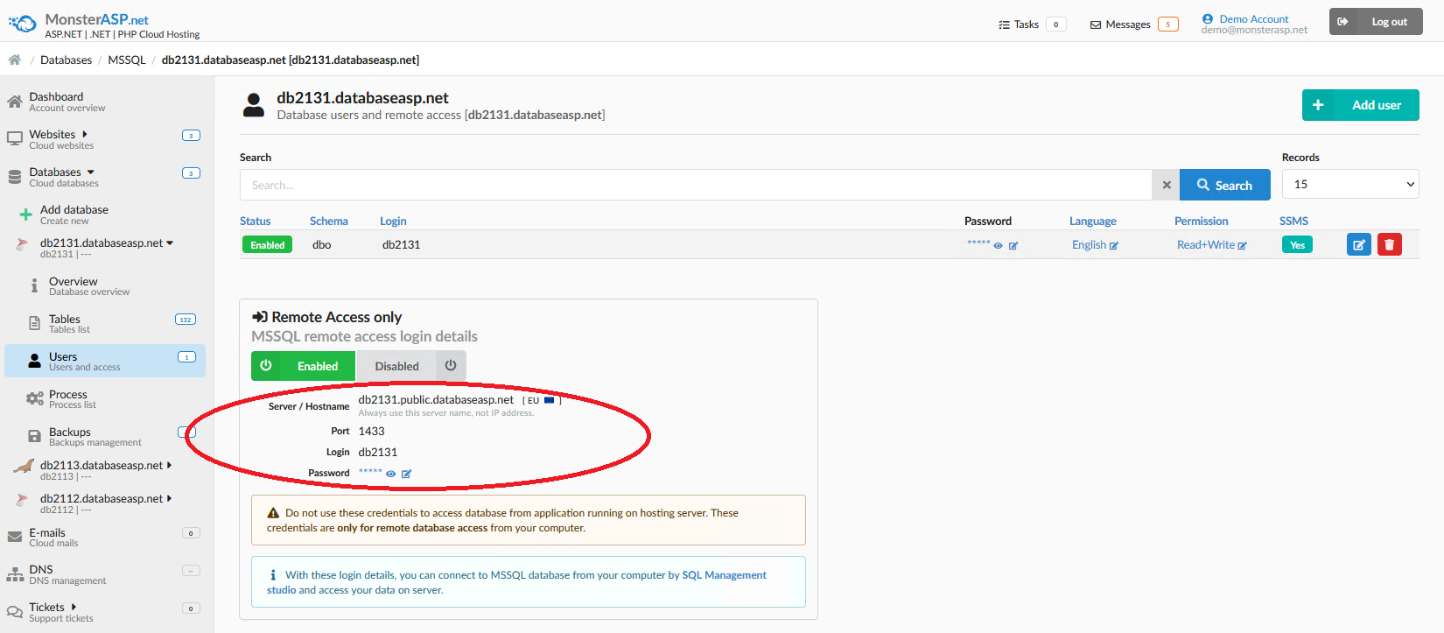Click the Add database plus icon
1444x633 pixels.
coord(25,215)
